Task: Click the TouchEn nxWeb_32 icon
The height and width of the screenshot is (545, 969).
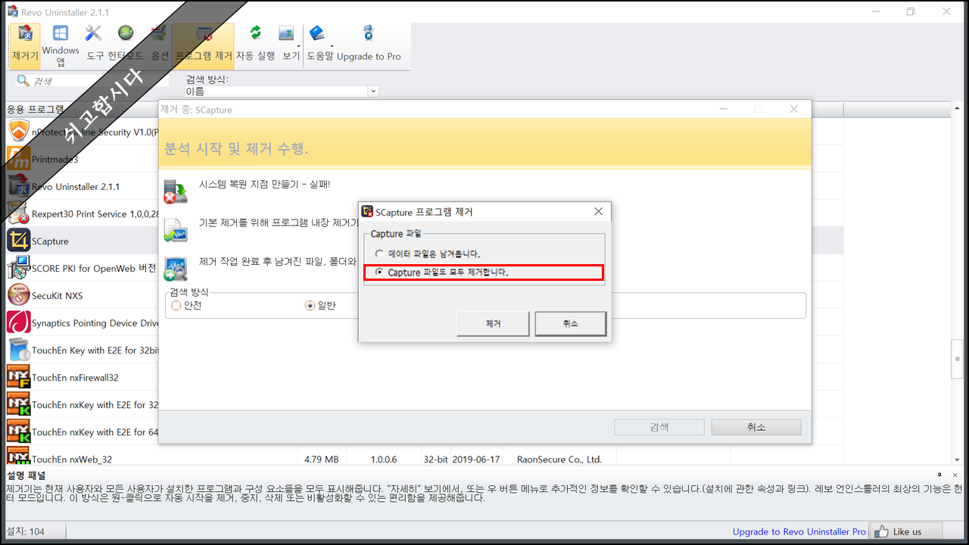Action: click(x=19, y=457)
